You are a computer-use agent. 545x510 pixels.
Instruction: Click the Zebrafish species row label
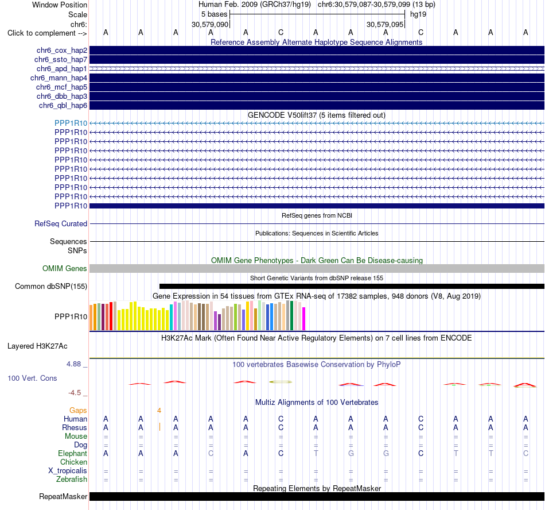click(x=72, y=479)
